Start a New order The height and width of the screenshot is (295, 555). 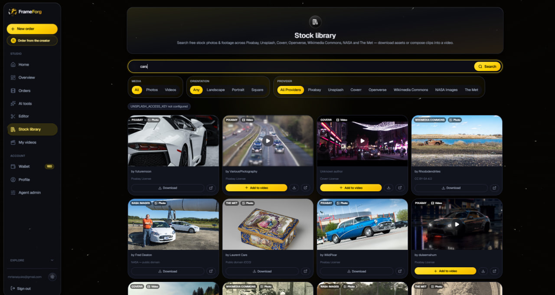click(x=32, y=29)
